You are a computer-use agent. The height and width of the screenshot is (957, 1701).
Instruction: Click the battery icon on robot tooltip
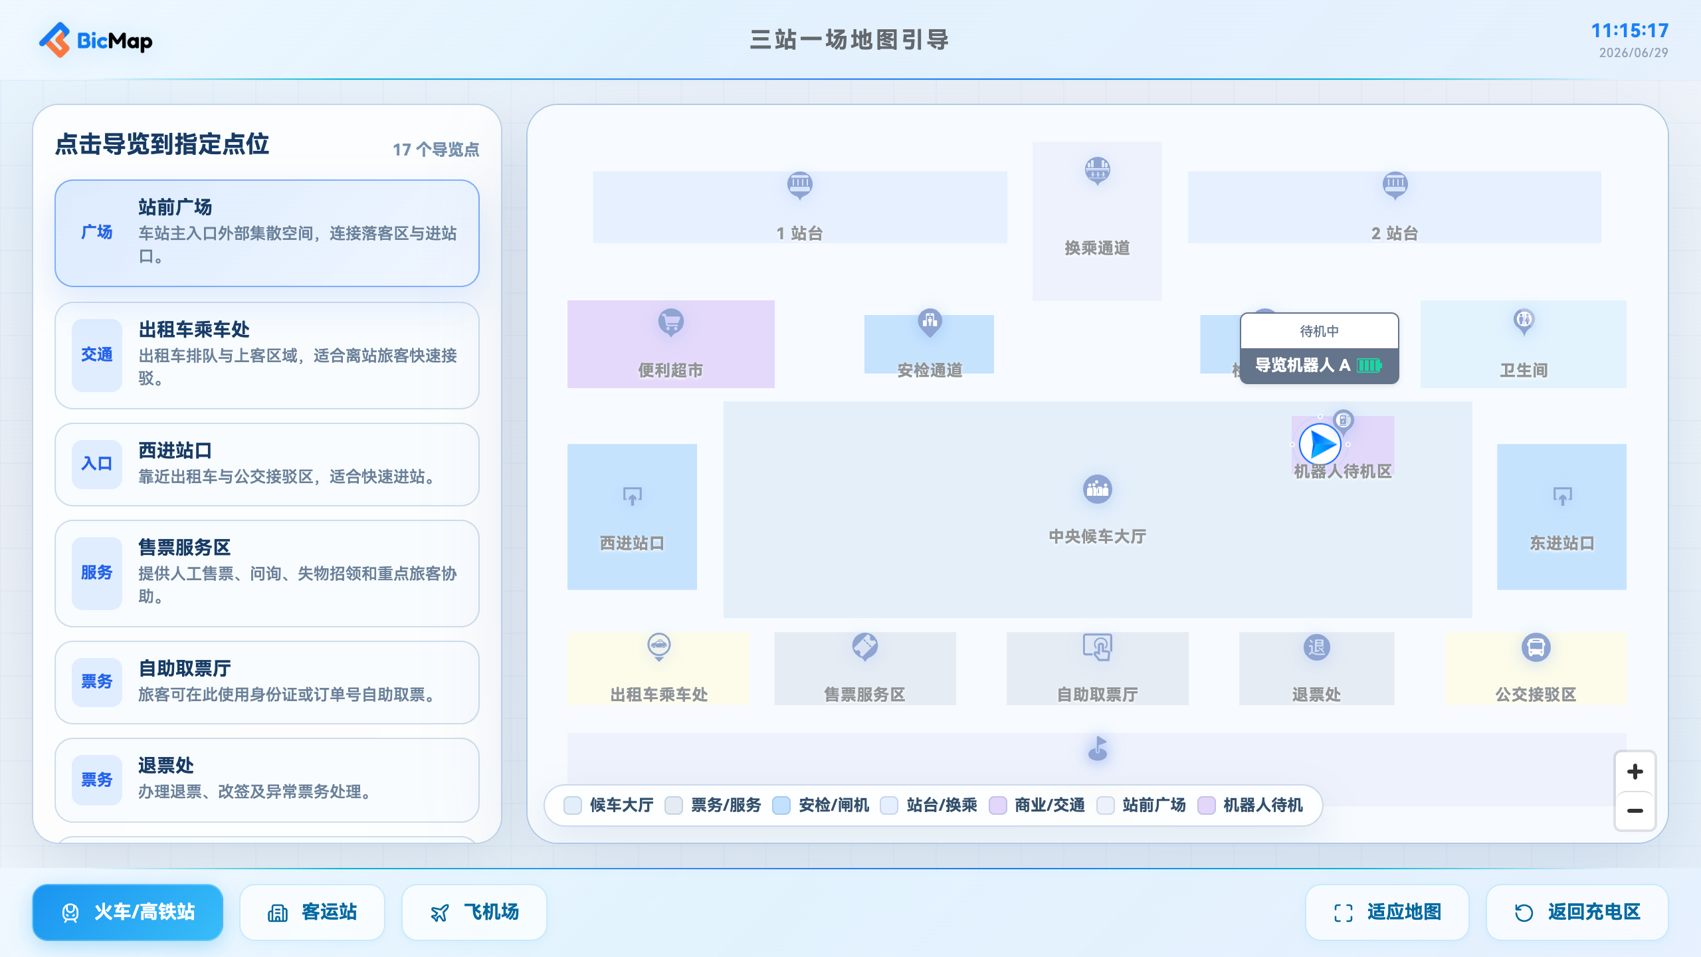click(1369, 366)
